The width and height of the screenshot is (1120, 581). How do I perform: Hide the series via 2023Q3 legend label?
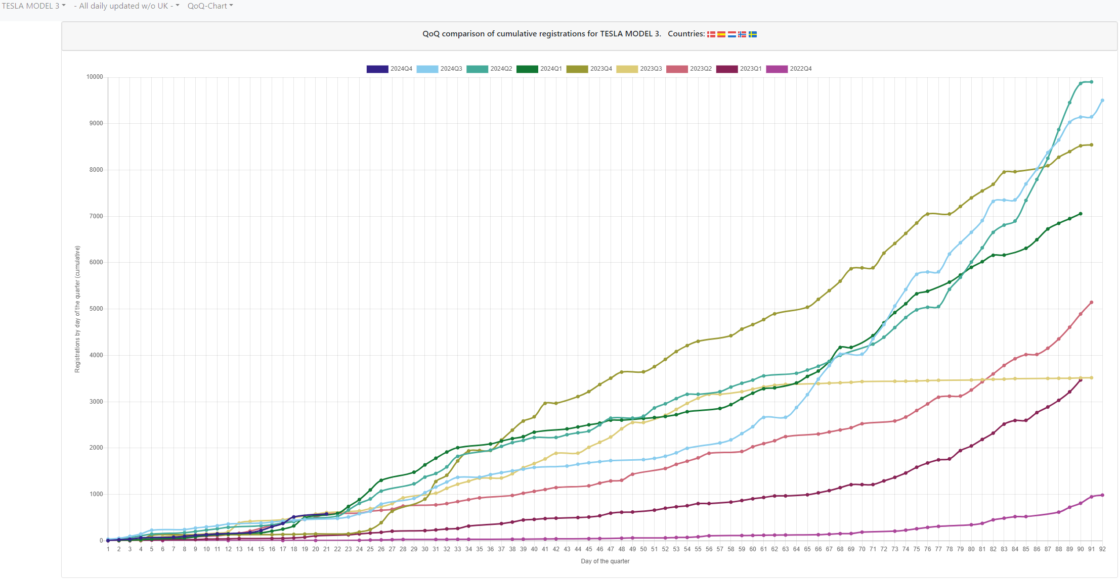(651, 69)
